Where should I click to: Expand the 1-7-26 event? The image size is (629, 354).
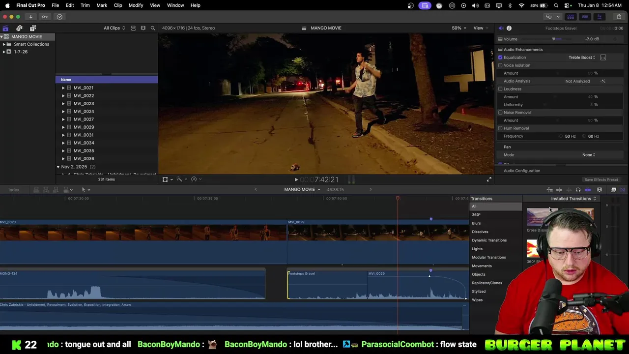pos(4,52)
